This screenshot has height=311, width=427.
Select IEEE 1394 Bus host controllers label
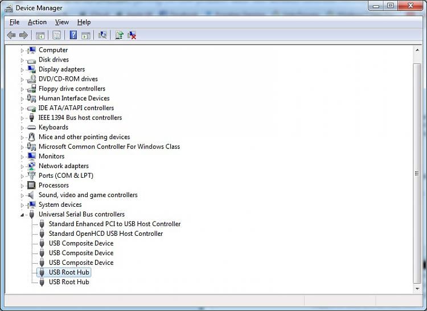(80, 118)
